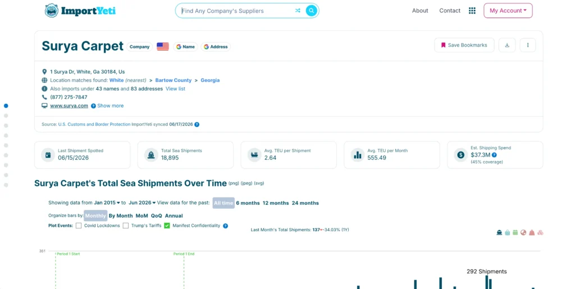The height and width of the screenshot is (289, 575).
Task: Enable the Trump's Tariffs checkbox
Action: [x=126, y=226]
